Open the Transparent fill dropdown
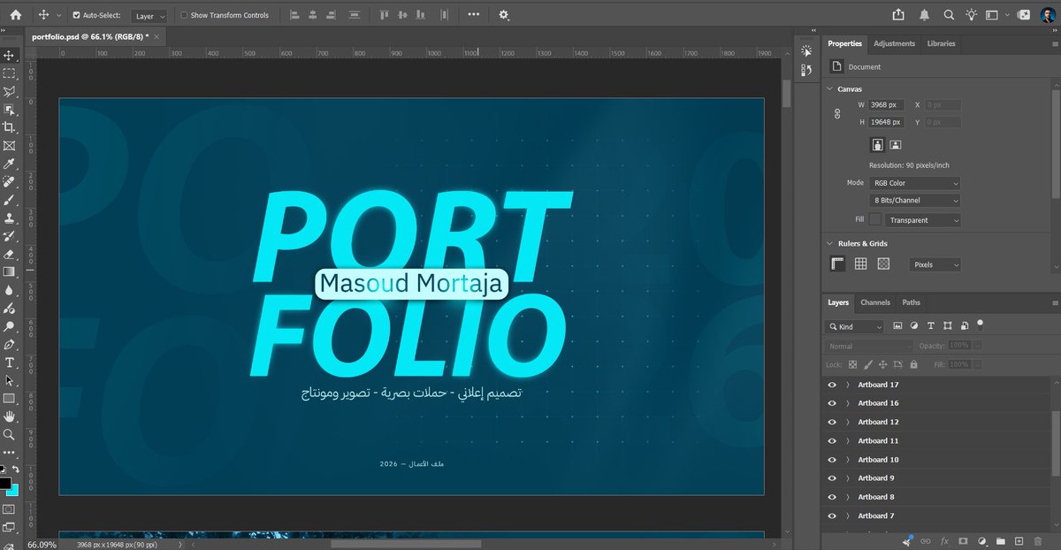The image size is (1061, 550). [923, 220]
